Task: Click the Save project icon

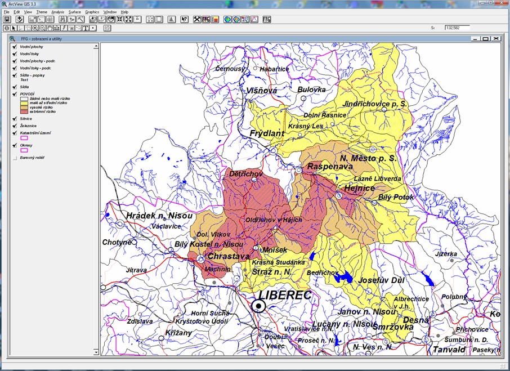Action: [7, 20]
